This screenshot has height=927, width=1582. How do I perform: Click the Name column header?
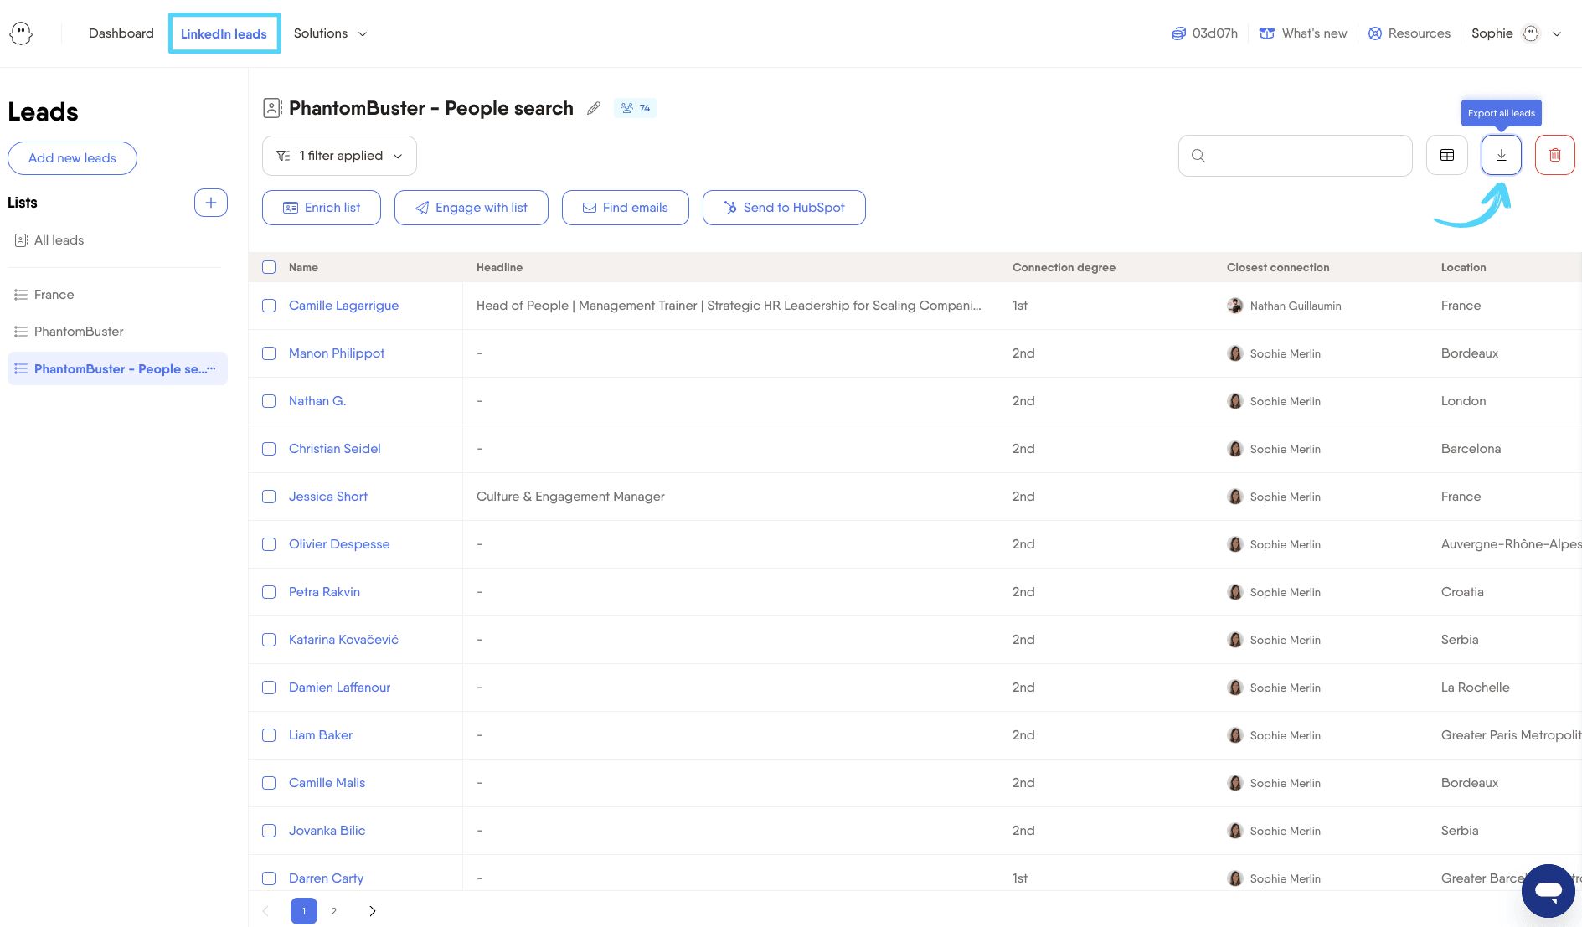click(x=303, y=267)
